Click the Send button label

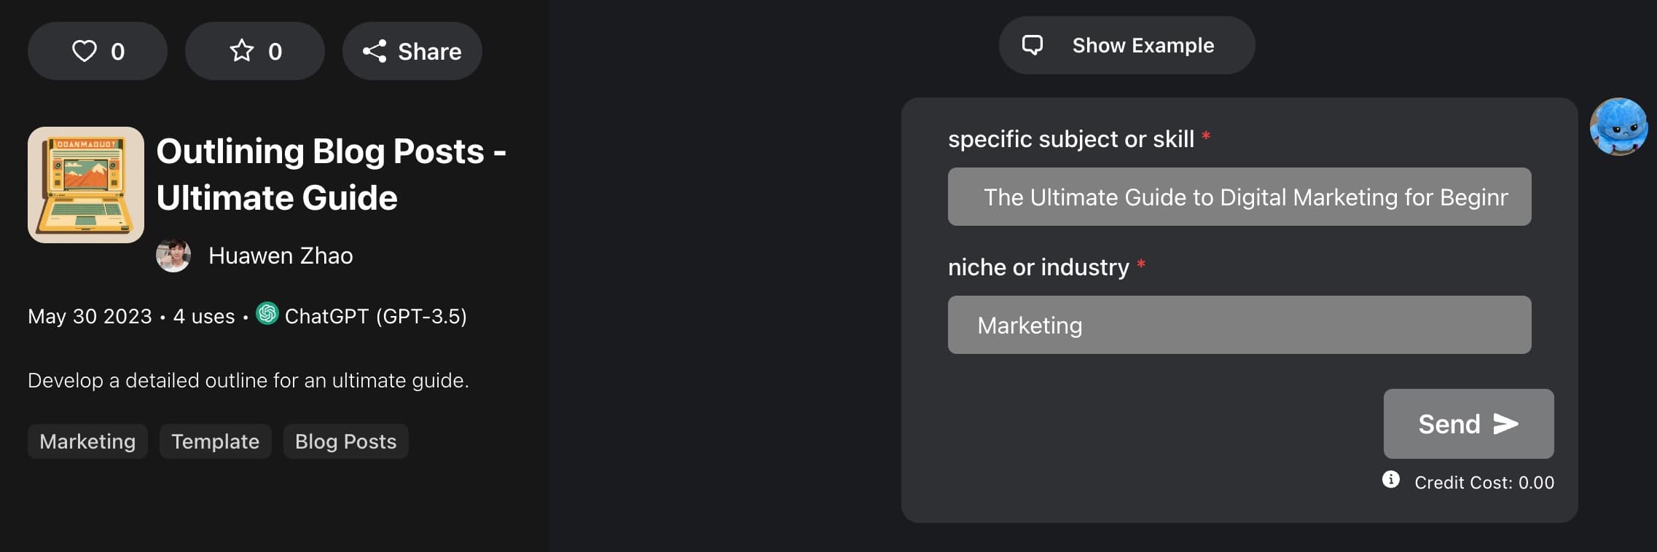click(1449, 424)
